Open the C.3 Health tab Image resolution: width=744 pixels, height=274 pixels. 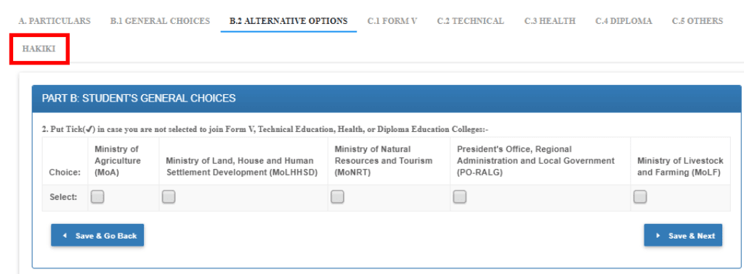coord(550,21)
